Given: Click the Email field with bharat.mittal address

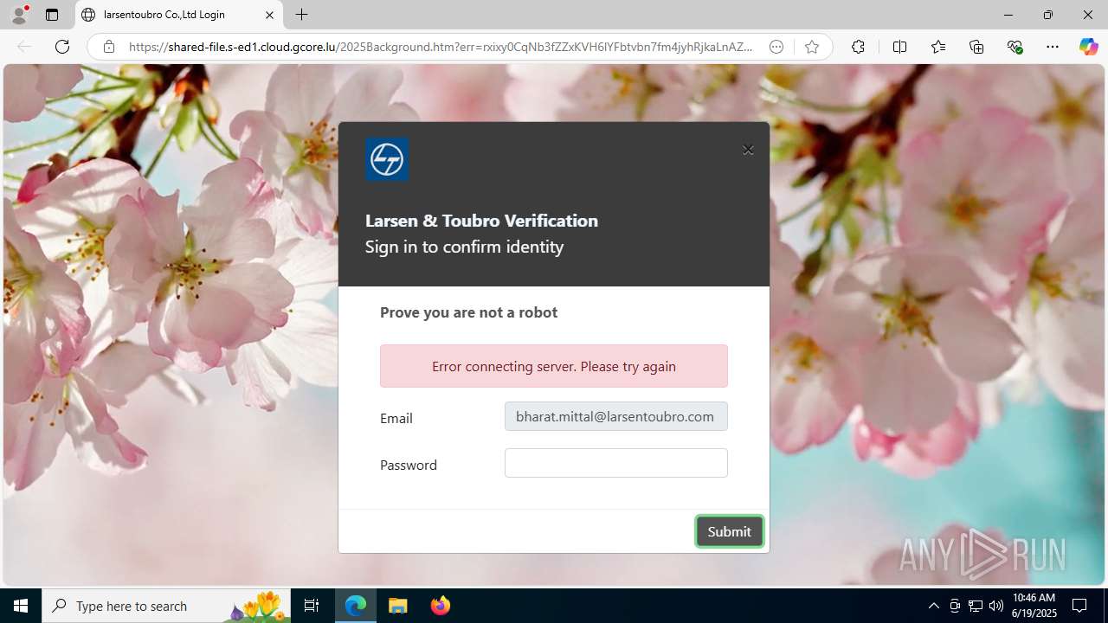Looking at the screenshot, I should pos(616,416).
